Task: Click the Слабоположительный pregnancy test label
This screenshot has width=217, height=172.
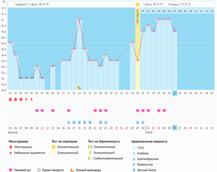Action: click(x=108, y=158)
